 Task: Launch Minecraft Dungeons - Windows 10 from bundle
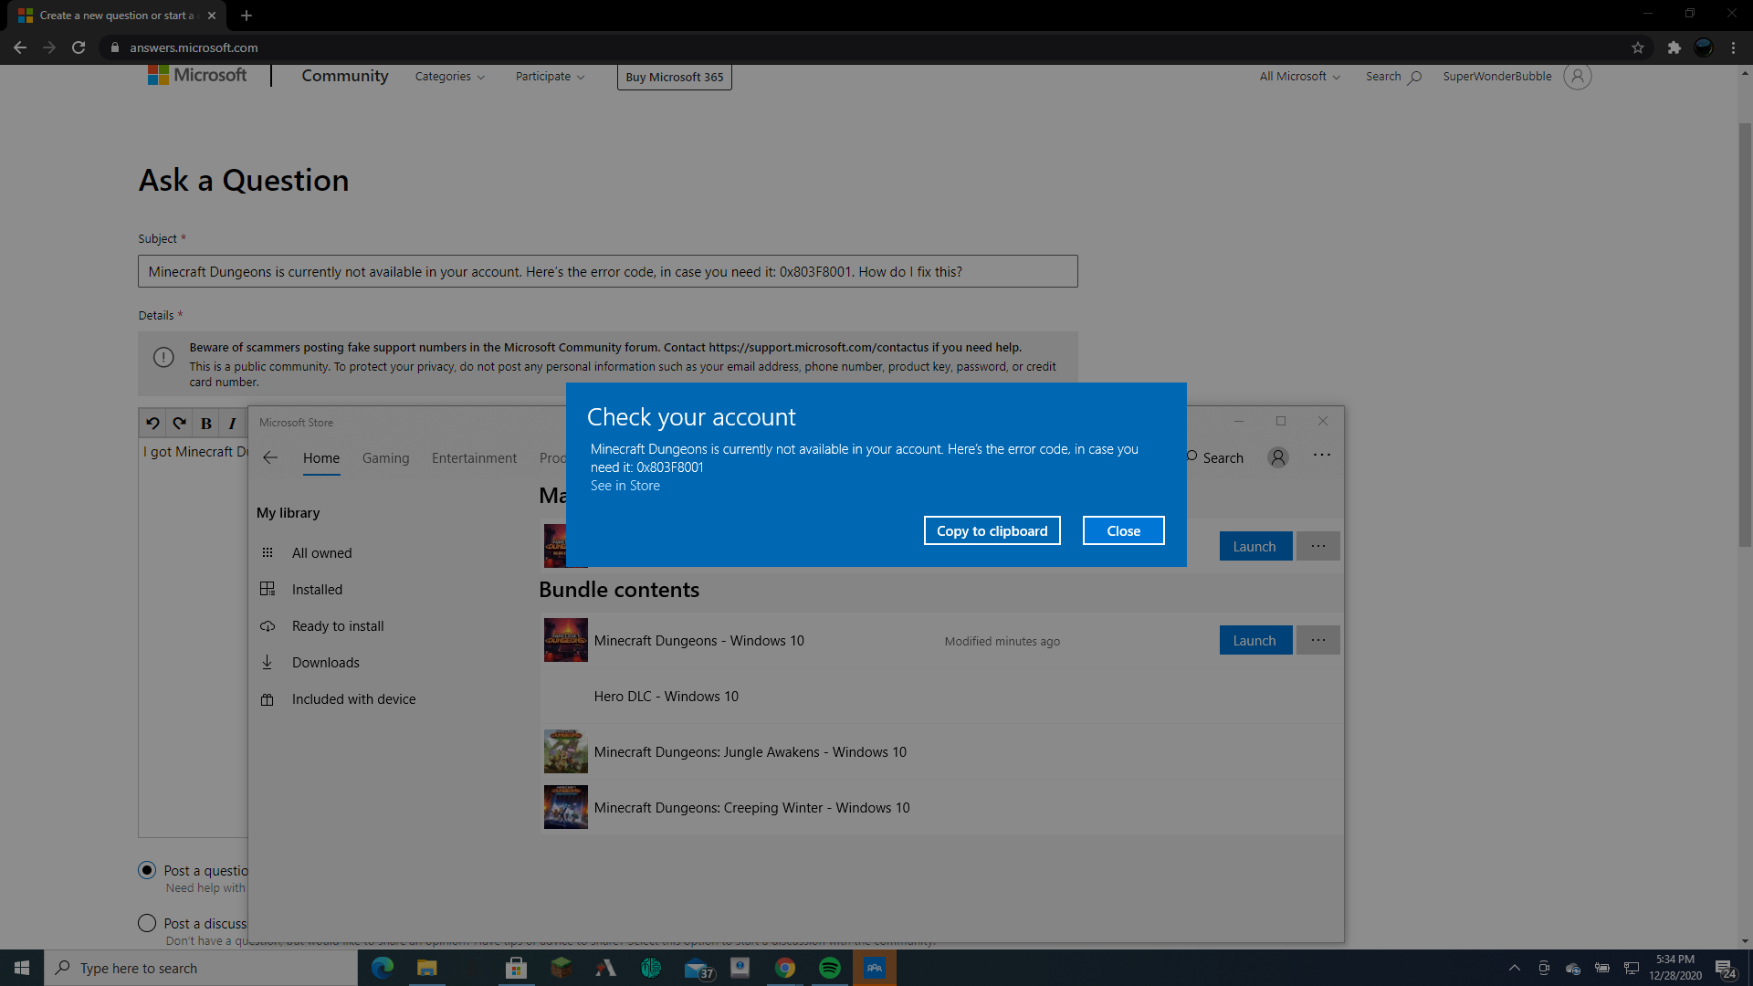1255,640
